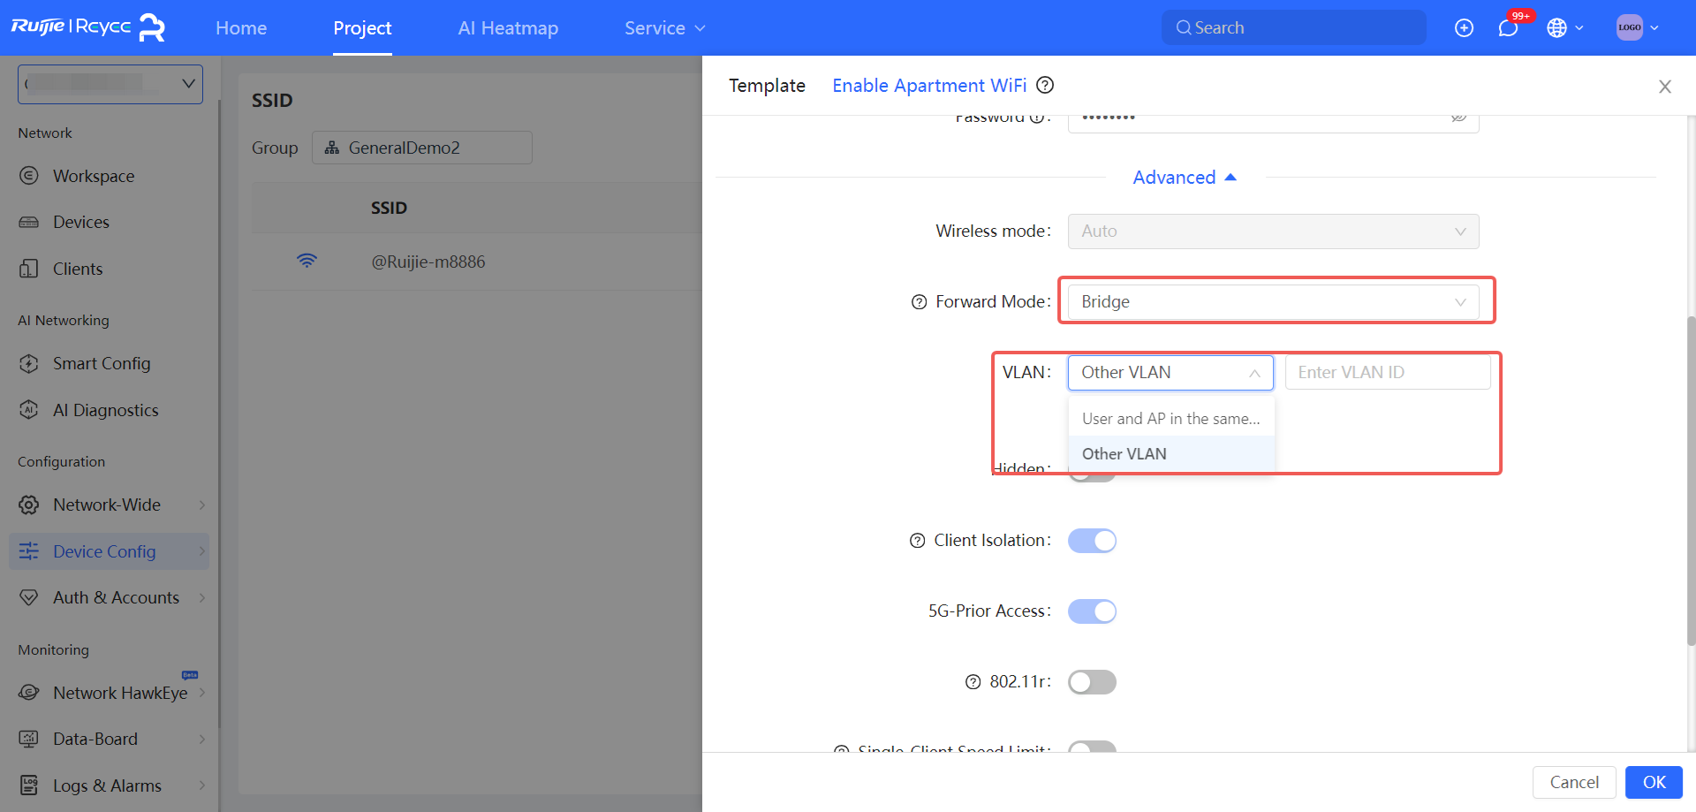Disable the Client Isolation toggle
Screen dimensions: 1696x812
1092,541
